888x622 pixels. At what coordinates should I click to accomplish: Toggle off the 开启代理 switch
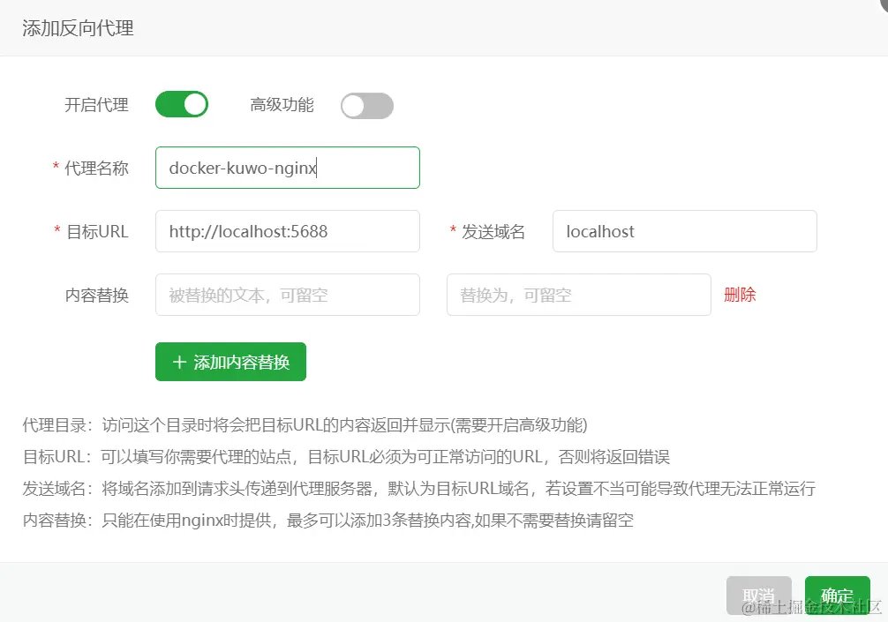[182, 105]
